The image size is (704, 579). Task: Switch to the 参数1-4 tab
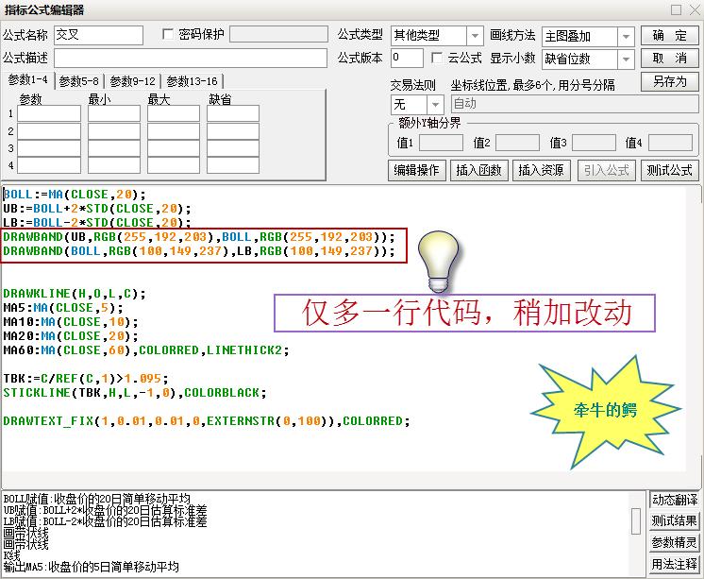pos(27,80)
